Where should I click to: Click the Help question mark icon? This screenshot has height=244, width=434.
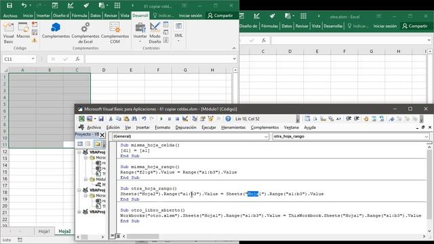(228, 119)
